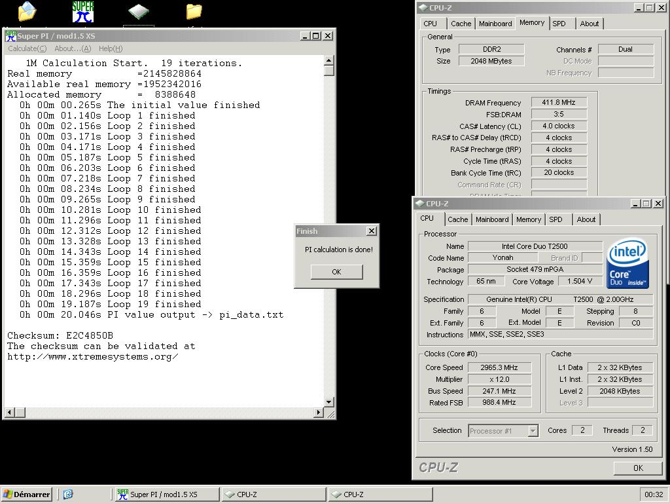
Task: Click the taskbar clock showing 00:32
Action: 654,494
